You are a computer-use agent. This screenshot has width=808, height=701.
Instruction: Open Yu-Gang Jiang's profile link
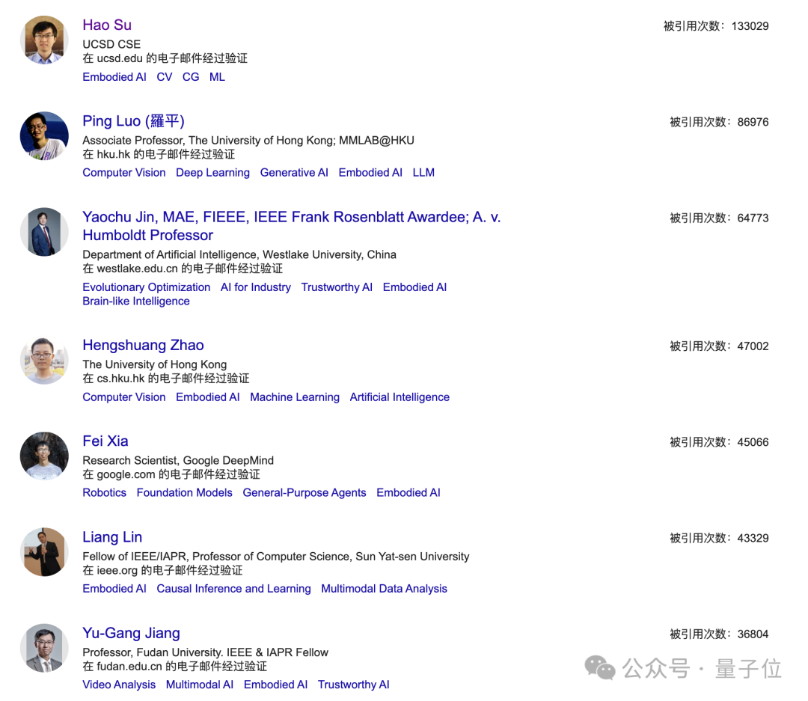tap(132, 633)
